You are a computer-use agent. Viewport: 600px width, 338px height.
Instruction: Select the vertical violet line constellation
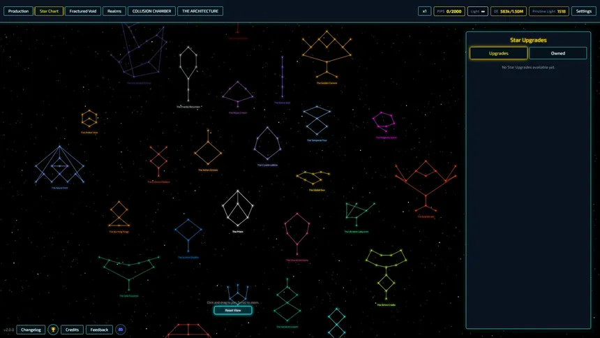click(283, 77)
